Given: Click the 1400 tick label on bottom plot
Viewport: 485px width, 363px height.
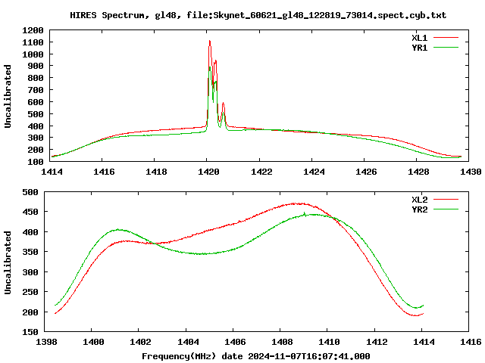Looking at the screenshot, I should tap(93, 342).
